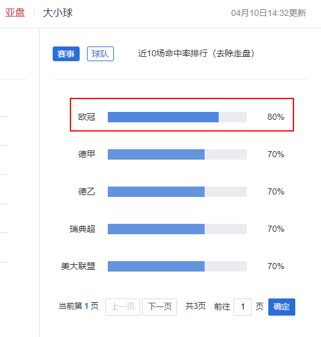Screen dimensions: 321x337
Task: Click the 瑞典超 league label
Action: 82,229
